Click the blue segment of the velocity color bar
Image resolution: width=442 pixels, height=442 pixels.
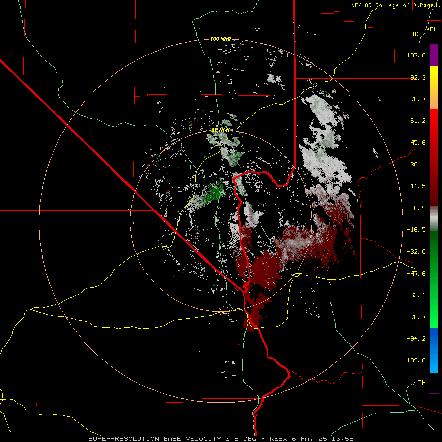click(434, 350)
